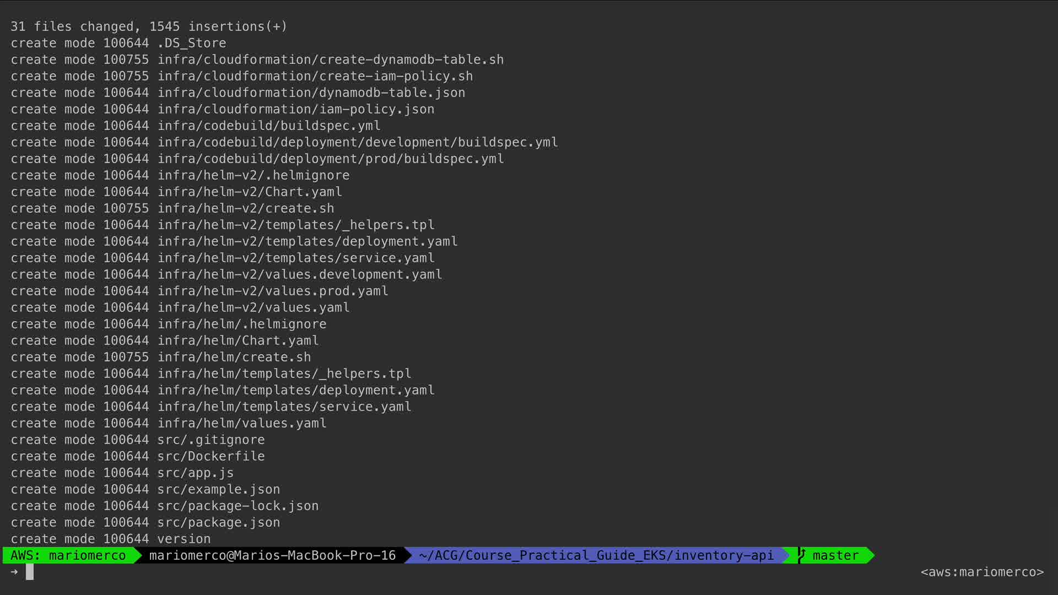The height and width of the screenshot is (595, 1058).
Task: Click the .DS_Store file name
Action: click(x=192, y=43)
